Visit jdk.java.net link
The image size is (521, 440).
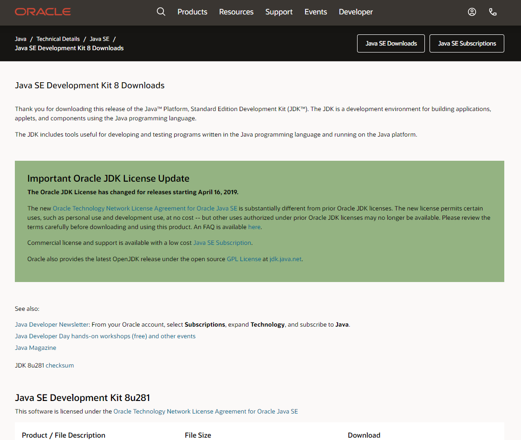click(x=286, y=259)
